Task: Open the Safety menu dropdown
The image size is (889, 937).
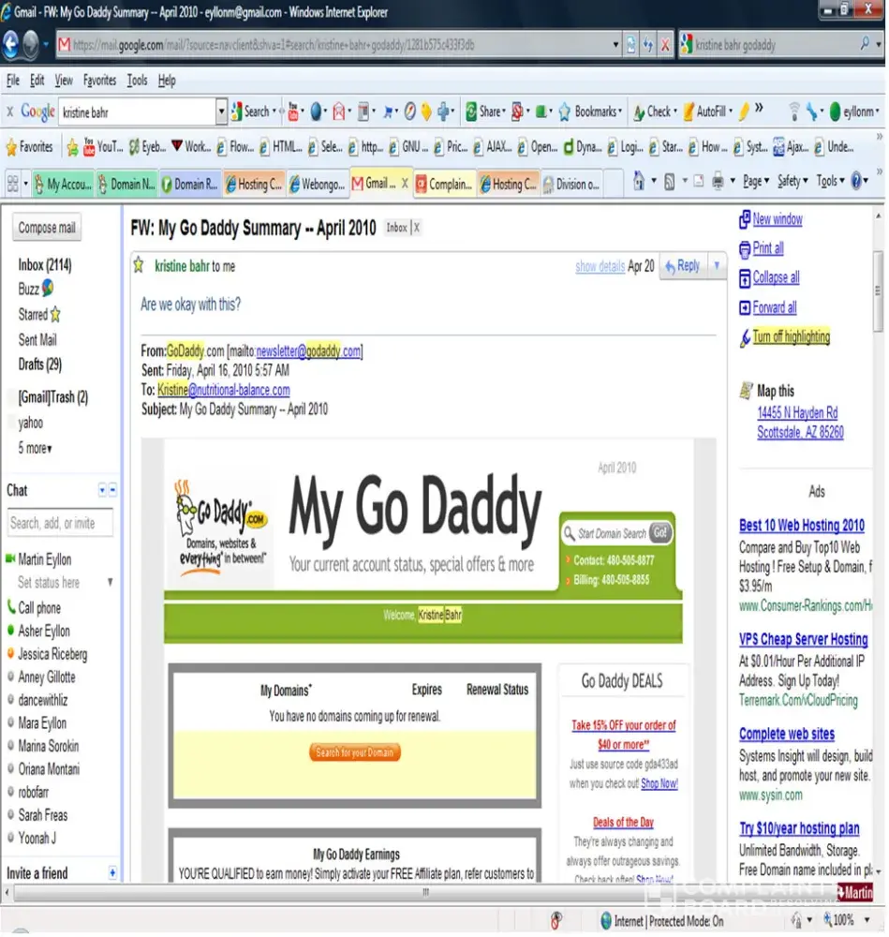Action: click(x=793, y=181)
